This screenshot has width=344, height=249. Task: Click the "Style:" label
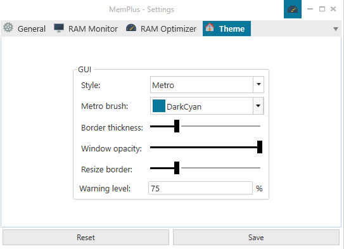click(x=91, y=86)
